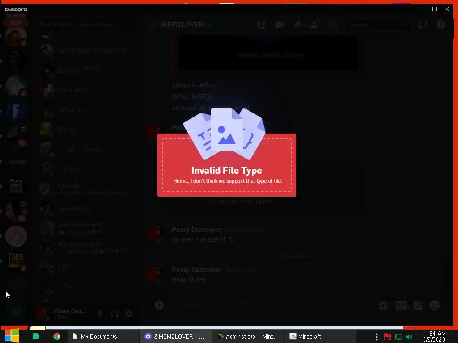Click avatar beside Hello there message
The height and width of the screenshot is (343, 458).
[155, 274]
